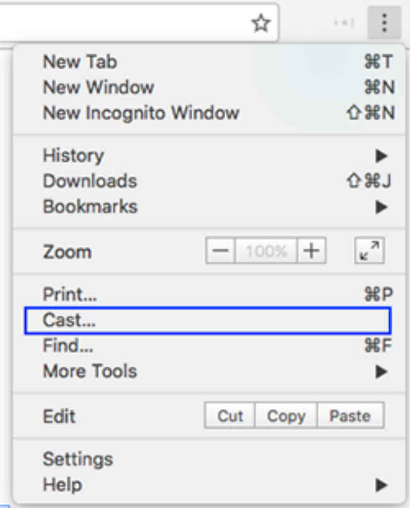This screenshot has width=410, height=508.
Task: Decrease zoom with the minus button
Action: click(220, 251)
